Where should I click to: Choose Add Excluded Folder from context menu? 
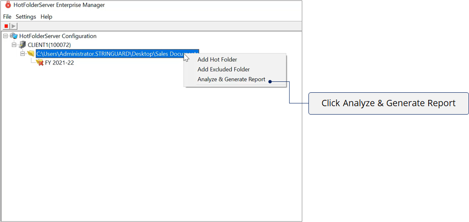[x=224, y=69]
